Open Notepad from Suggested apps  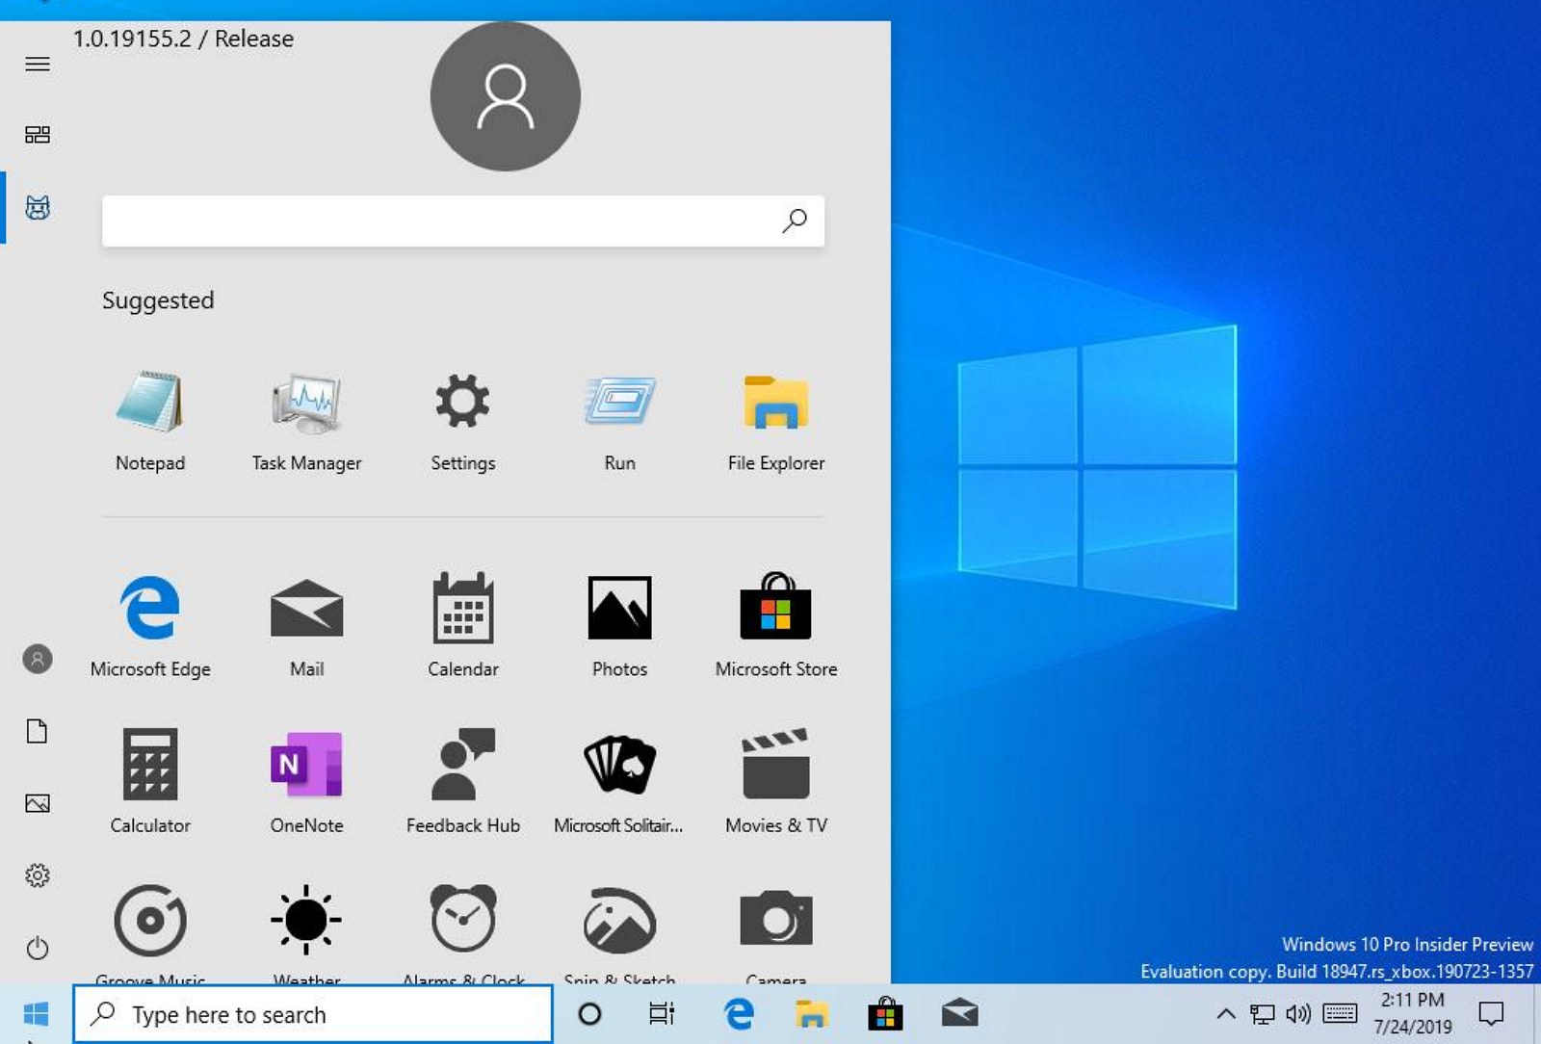click(x=149, y=421)
